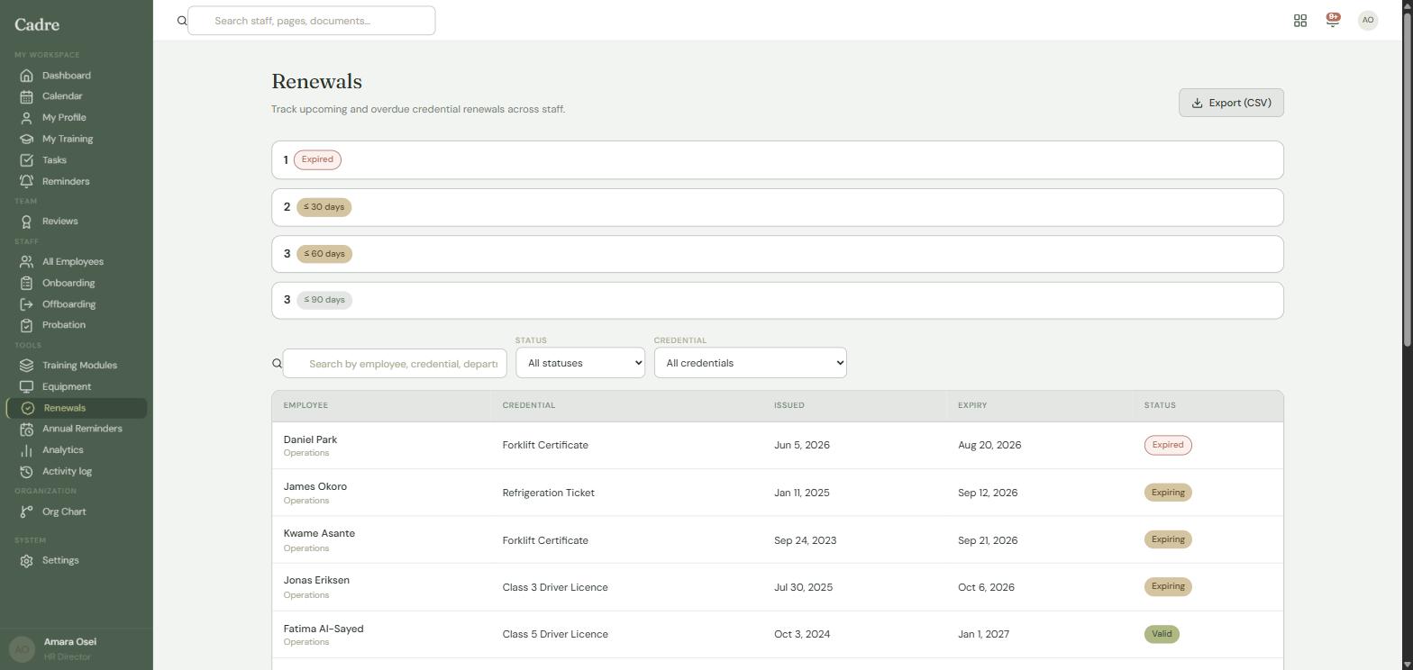Export renewals as CSV
This screenshot has height=670, width=1413.
pos(1231,103)
